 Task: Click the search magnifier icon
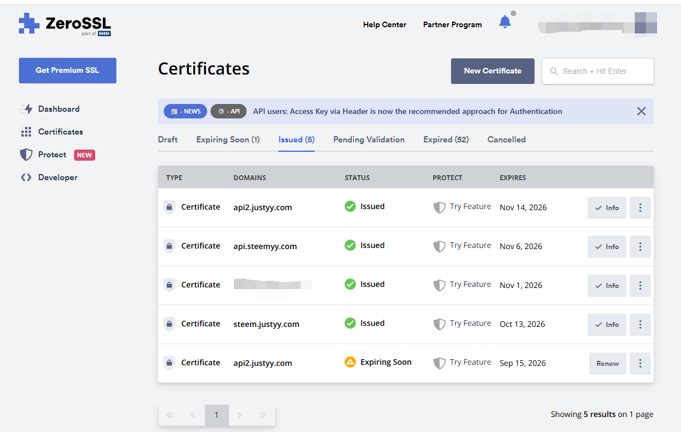pos(554,71)
